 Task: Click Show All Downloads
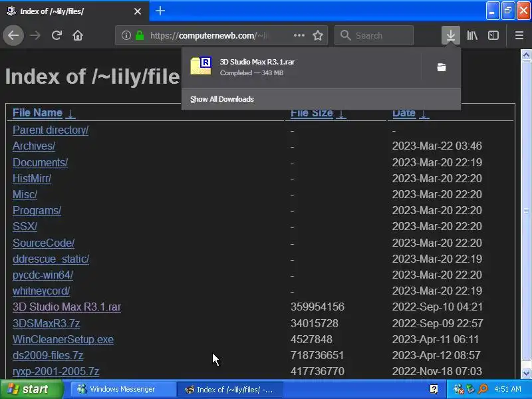pos(222,99)
